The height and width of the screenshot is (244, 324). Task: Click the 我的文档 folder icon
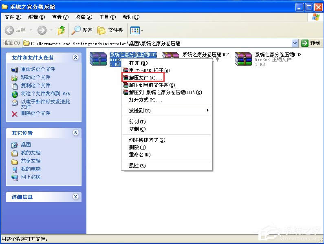click(15, 154)
